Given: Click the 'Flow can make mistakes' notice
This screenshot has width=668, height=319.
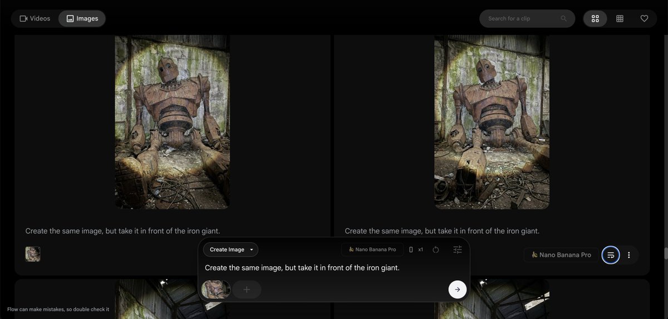Looking at the screenshot, I should click(x=58, y=310).
